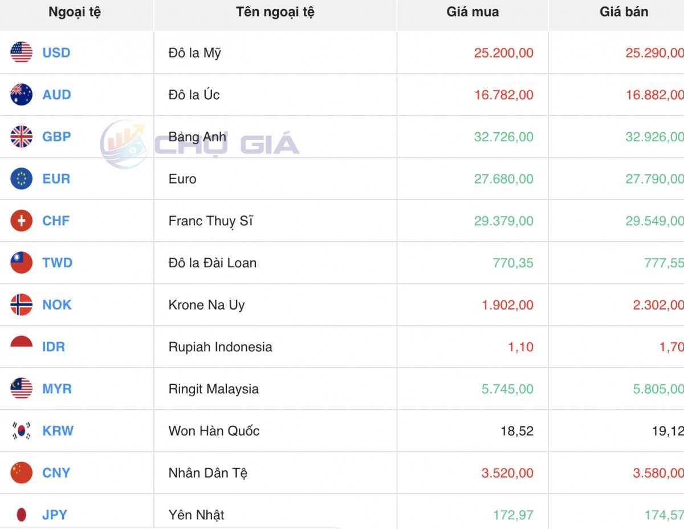This screenshot has width=684, height=529.
Task: Click the British flag icon
Action: tap(22, 137)
